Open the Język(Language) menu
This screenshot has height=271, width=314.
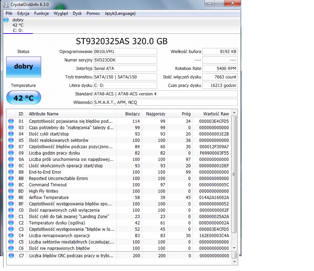120,13
